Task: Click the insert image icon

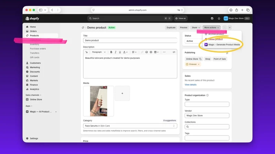Action: click(x=146, y=52)
